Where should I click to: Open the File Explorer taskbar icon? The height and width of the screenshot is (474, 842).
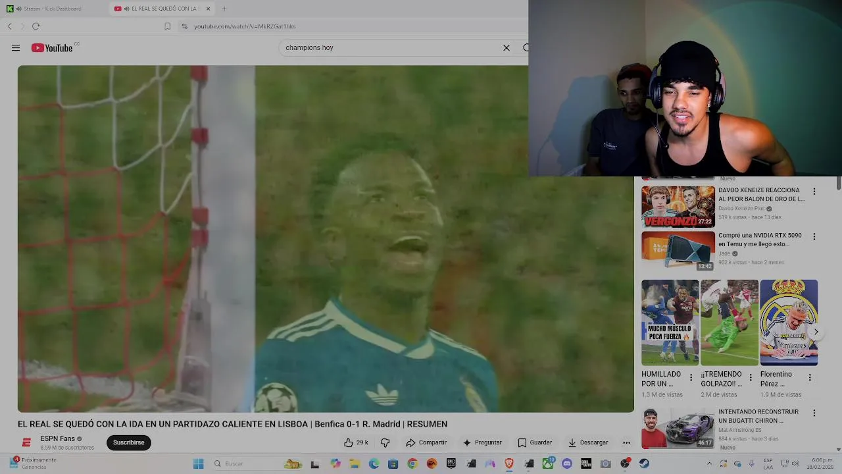pos(355,463)
